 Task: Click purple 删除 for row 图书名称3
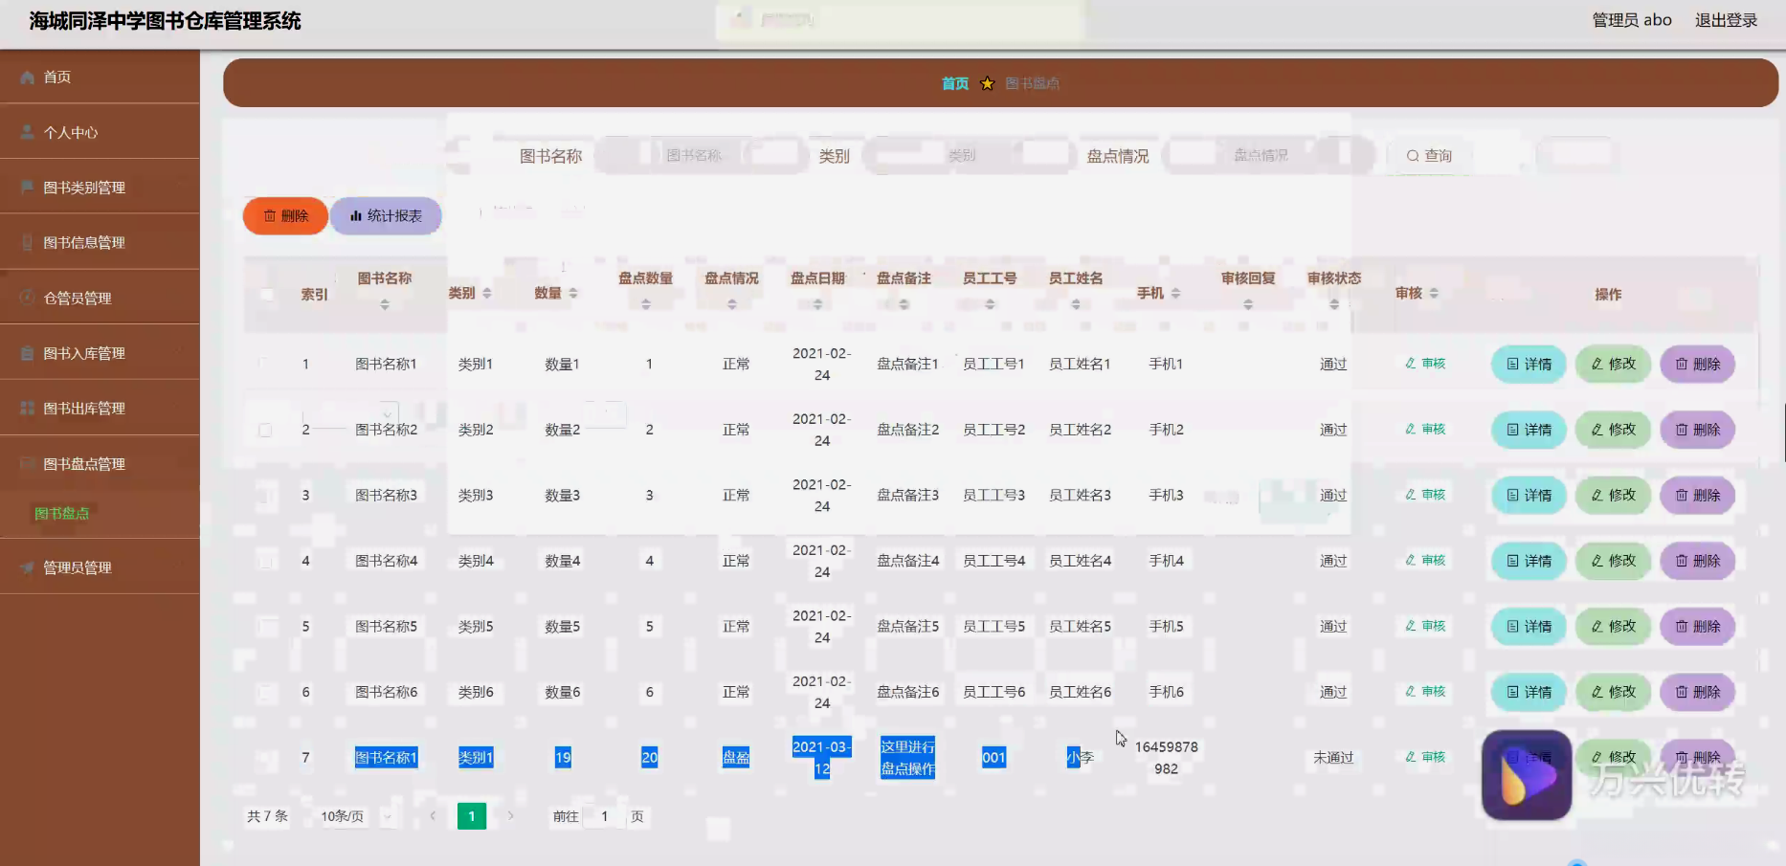1697,496
